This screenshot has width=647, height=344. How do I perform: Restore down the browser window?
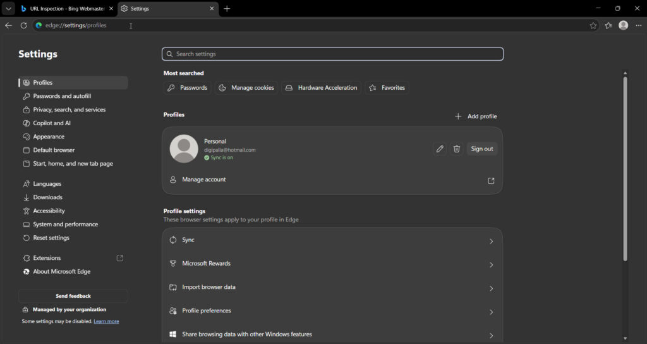(618, 8)
